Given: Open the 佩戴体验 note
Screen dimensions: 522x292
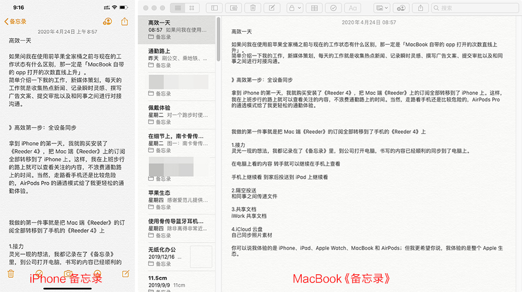Looking at the screenshot, I should [x=177, y=115].
